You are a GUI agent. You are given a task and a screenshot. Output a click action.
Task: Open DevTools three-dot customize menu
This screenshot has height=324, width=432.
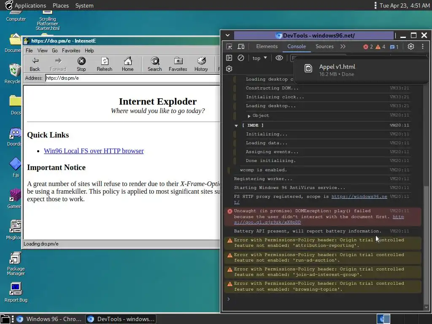423,46
